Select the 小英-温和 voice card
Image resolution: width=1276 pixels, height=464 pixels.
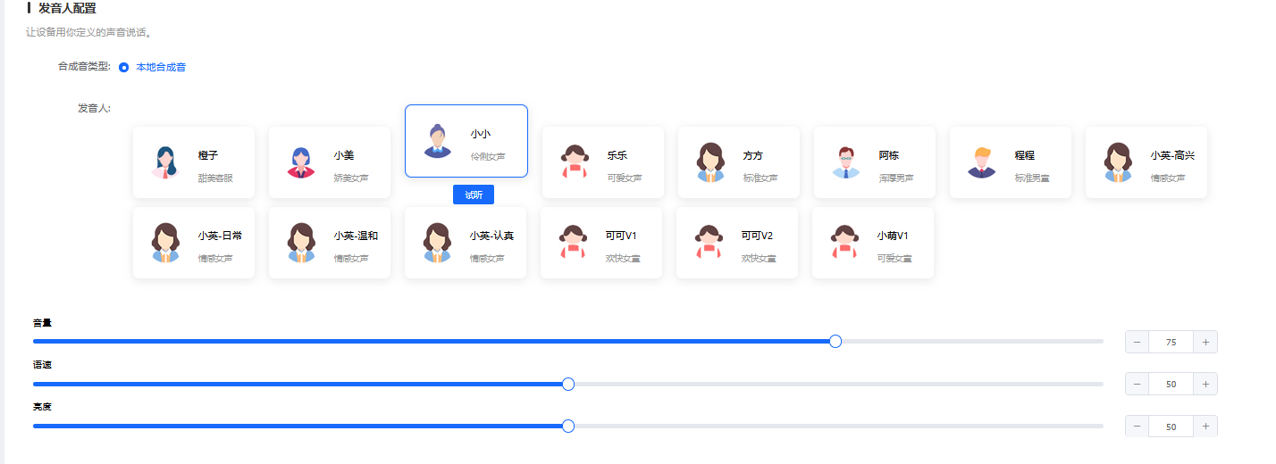point(330,243)
